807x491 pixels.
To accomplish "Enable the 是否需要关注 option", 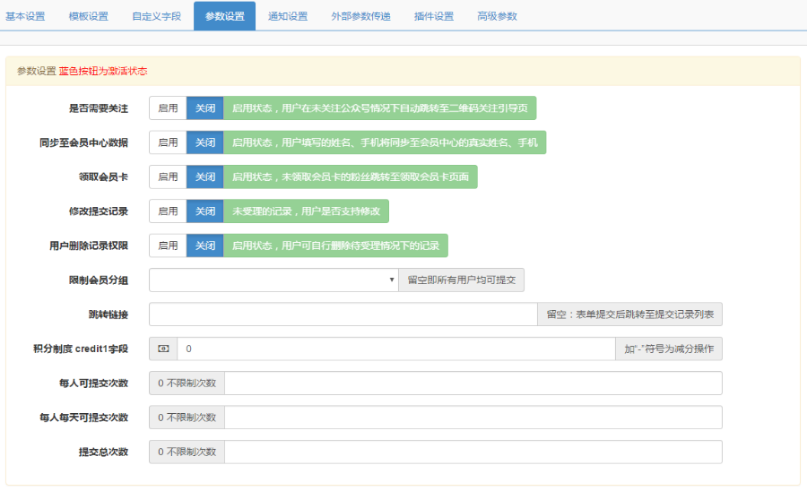I will tap(168, 108).
